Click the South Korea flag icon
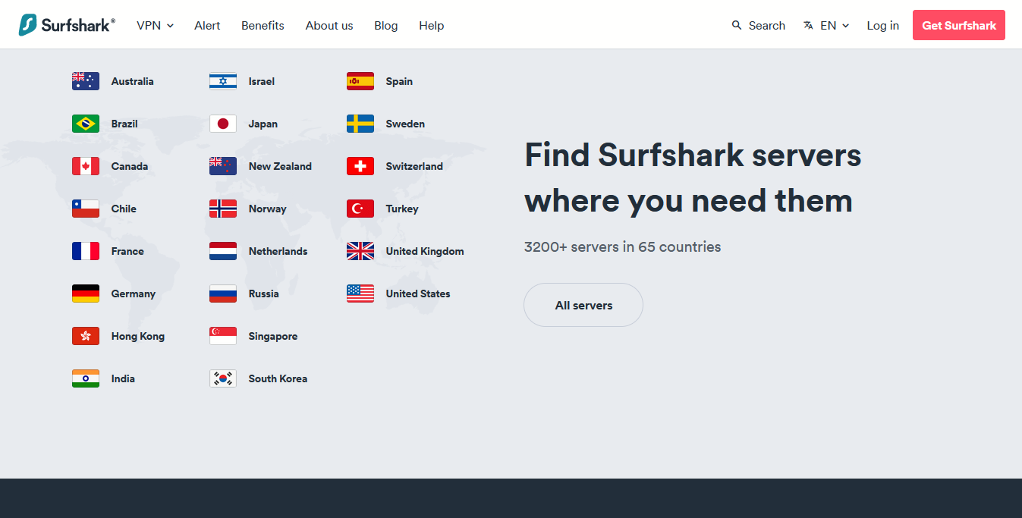 click(223, 378)
